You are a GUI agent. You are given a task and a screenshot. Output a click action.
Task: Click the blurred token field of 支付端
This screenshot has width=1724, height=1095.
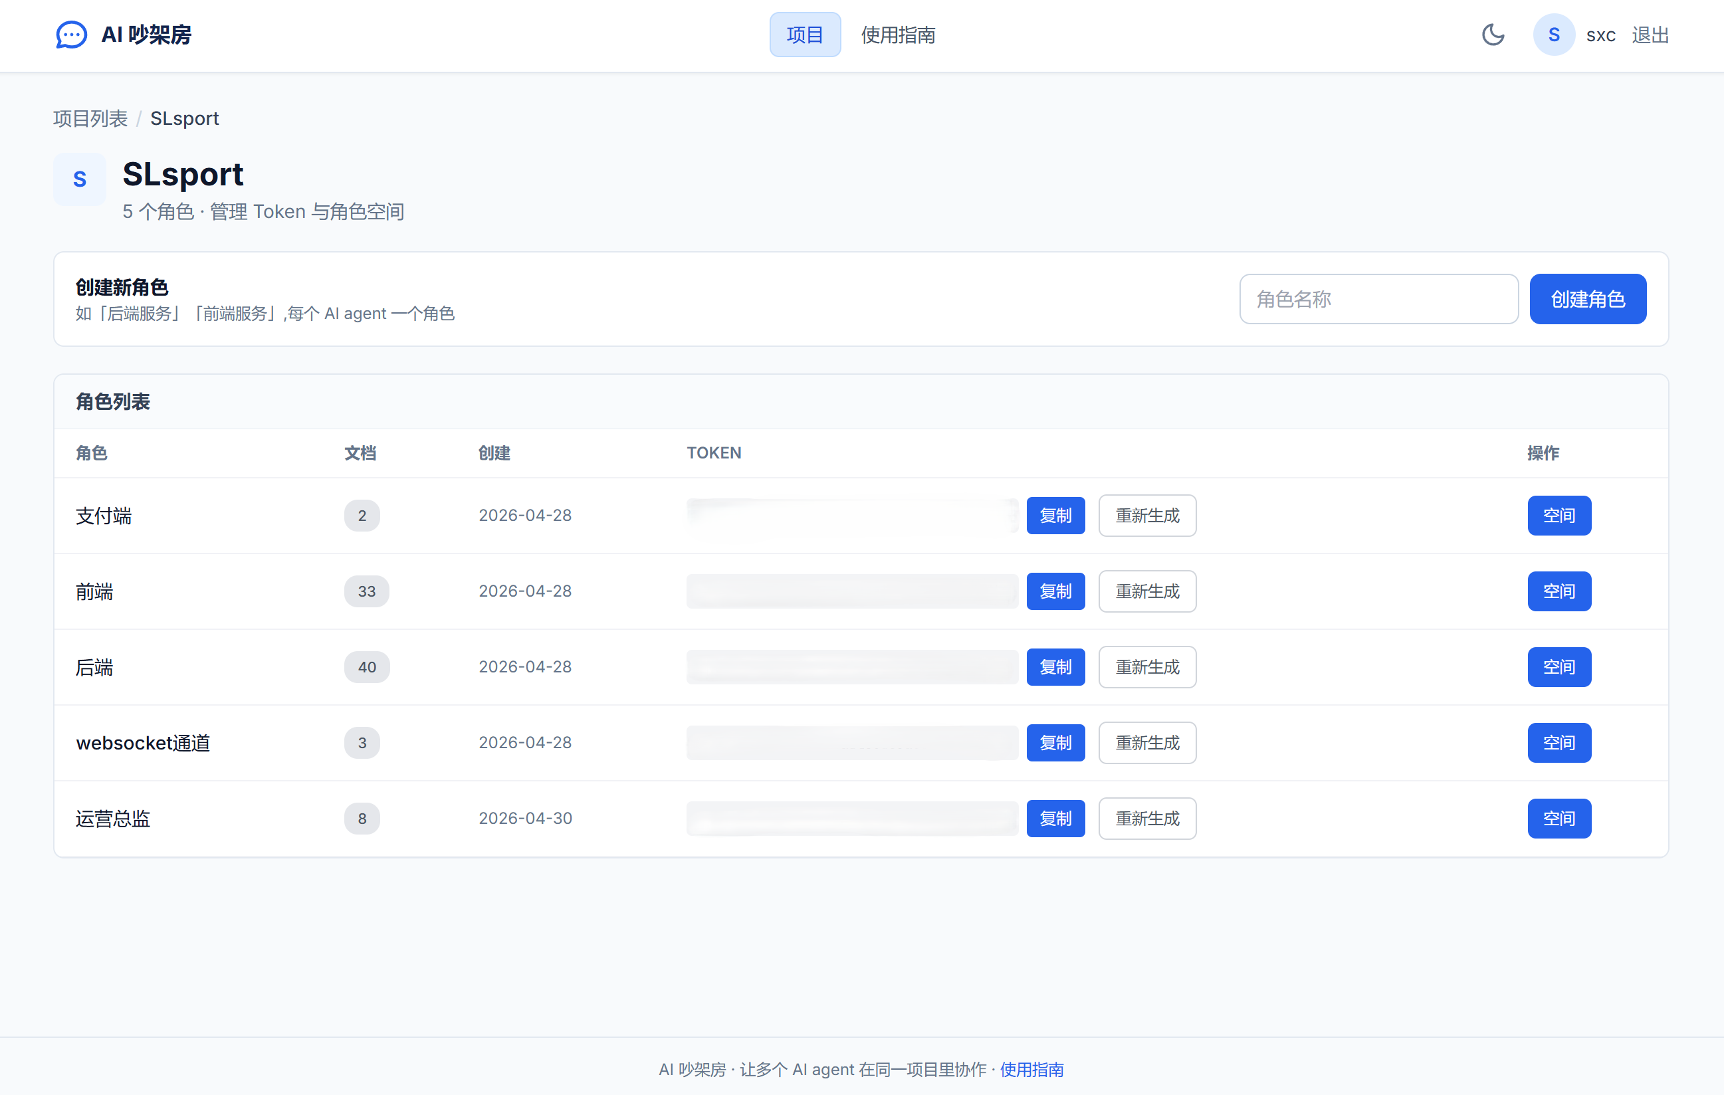(852, 516)
